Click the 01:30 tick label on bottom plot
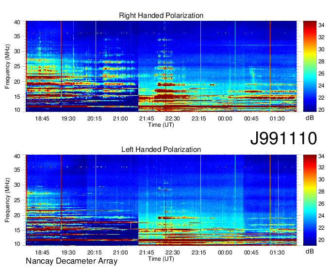 coord(277,252)
